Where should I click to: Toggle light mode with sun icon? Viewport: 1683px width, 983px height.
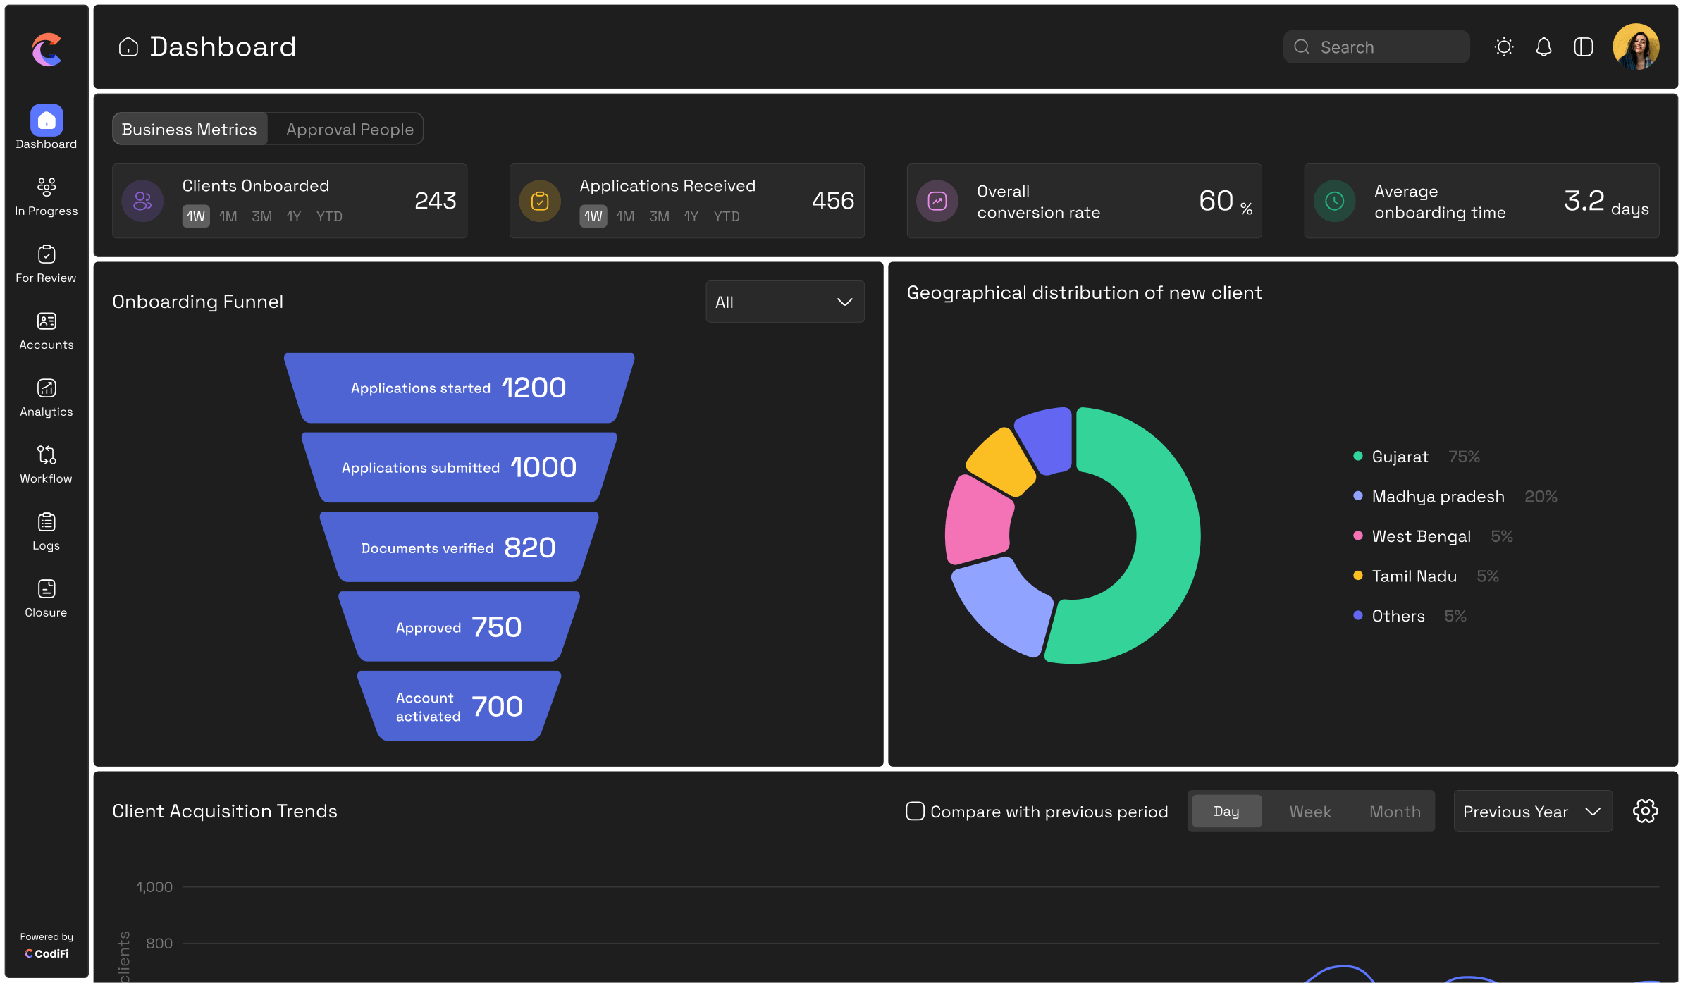1503,47
